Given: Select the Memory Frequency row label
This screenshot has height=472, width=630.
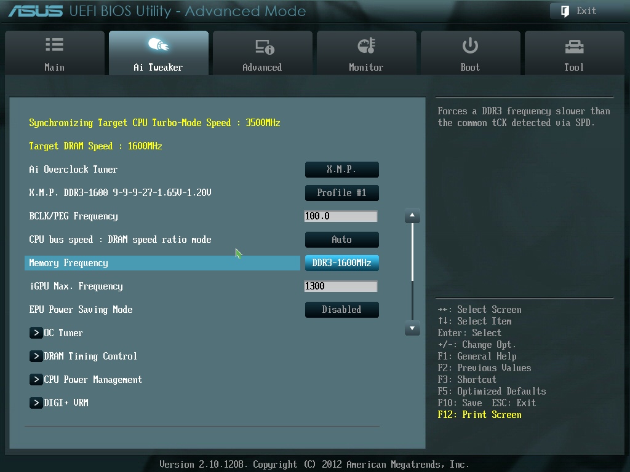Looking at the screenshot, I should [69, 263].
